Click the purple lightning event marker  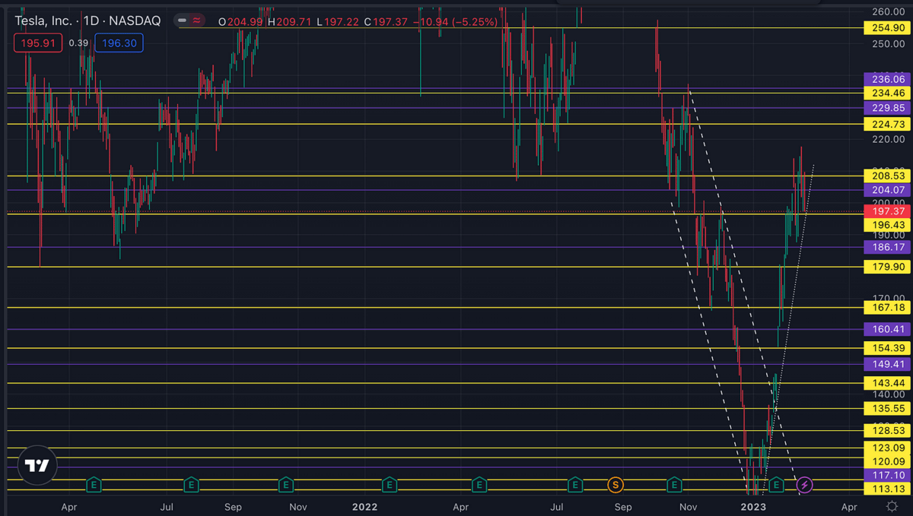click(x=805, y=484)
